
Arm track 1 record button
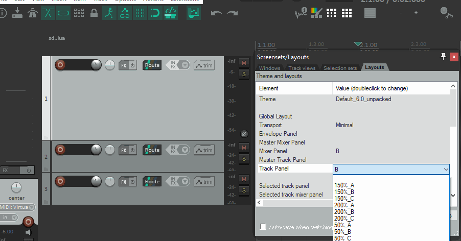60,65
